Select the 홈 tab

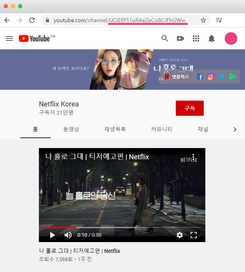(35, 129)
